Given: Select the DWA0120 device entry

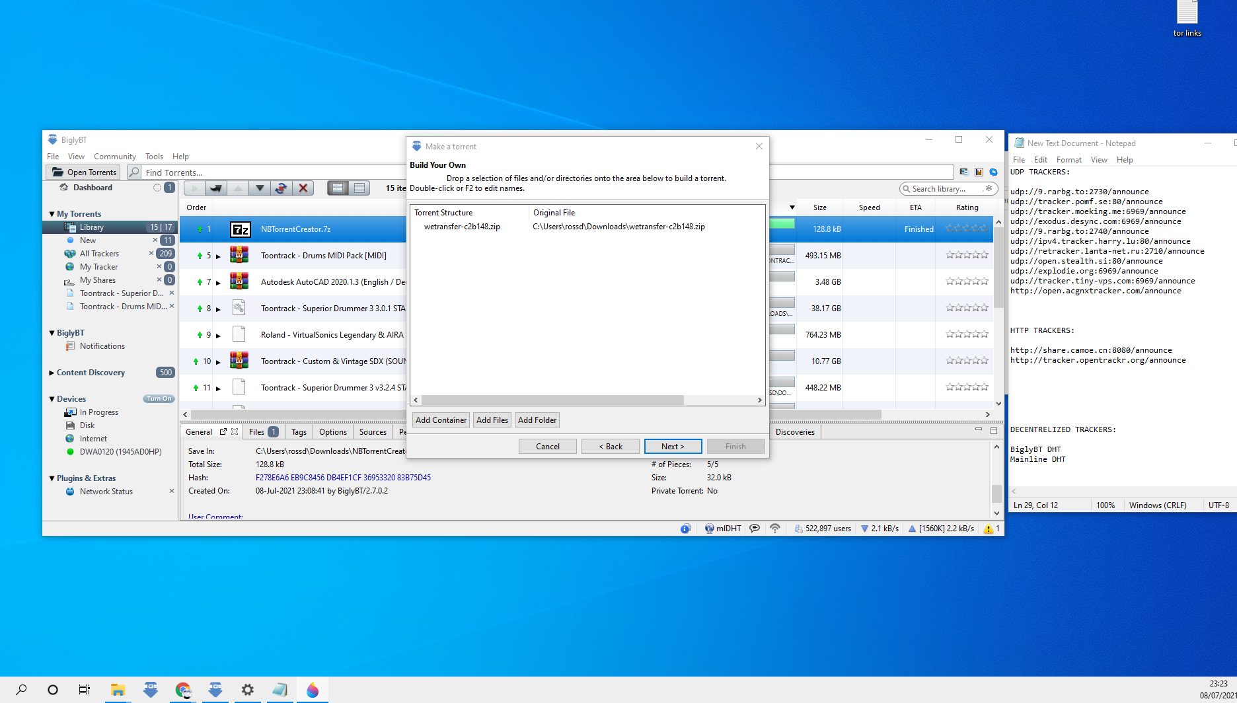Looking at the screenshot, I should pyautogui.click(x=120, y=452).
